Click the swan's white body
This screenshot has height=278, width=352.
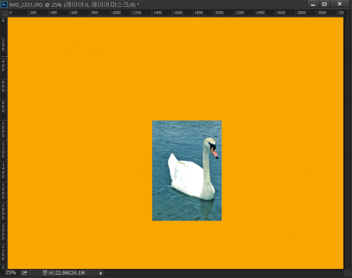coord(188,178)
